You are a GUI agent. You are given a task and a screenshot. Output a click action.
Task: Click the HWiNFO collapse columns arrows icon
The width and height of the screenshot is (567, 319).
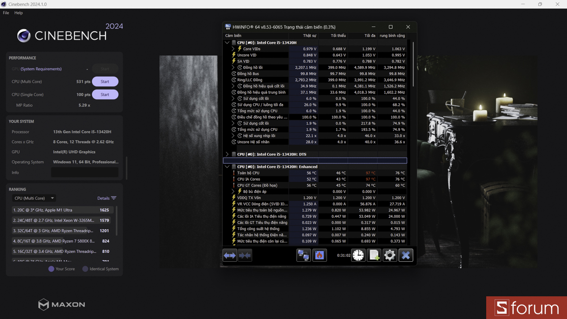pos(245,255)
